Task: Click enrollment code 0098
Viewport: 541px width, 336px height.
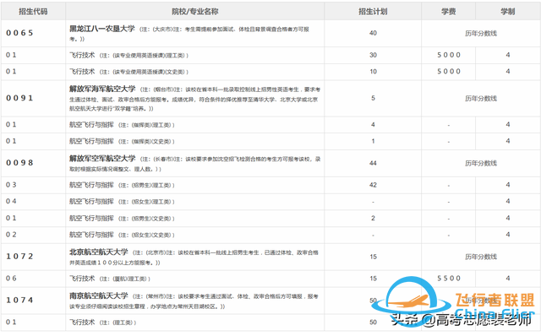Action: pos(19,163)
